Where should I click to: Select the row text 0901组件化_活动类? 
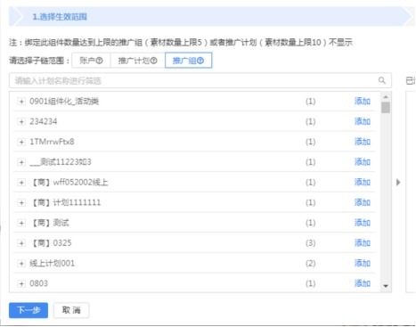pos(64,102)
